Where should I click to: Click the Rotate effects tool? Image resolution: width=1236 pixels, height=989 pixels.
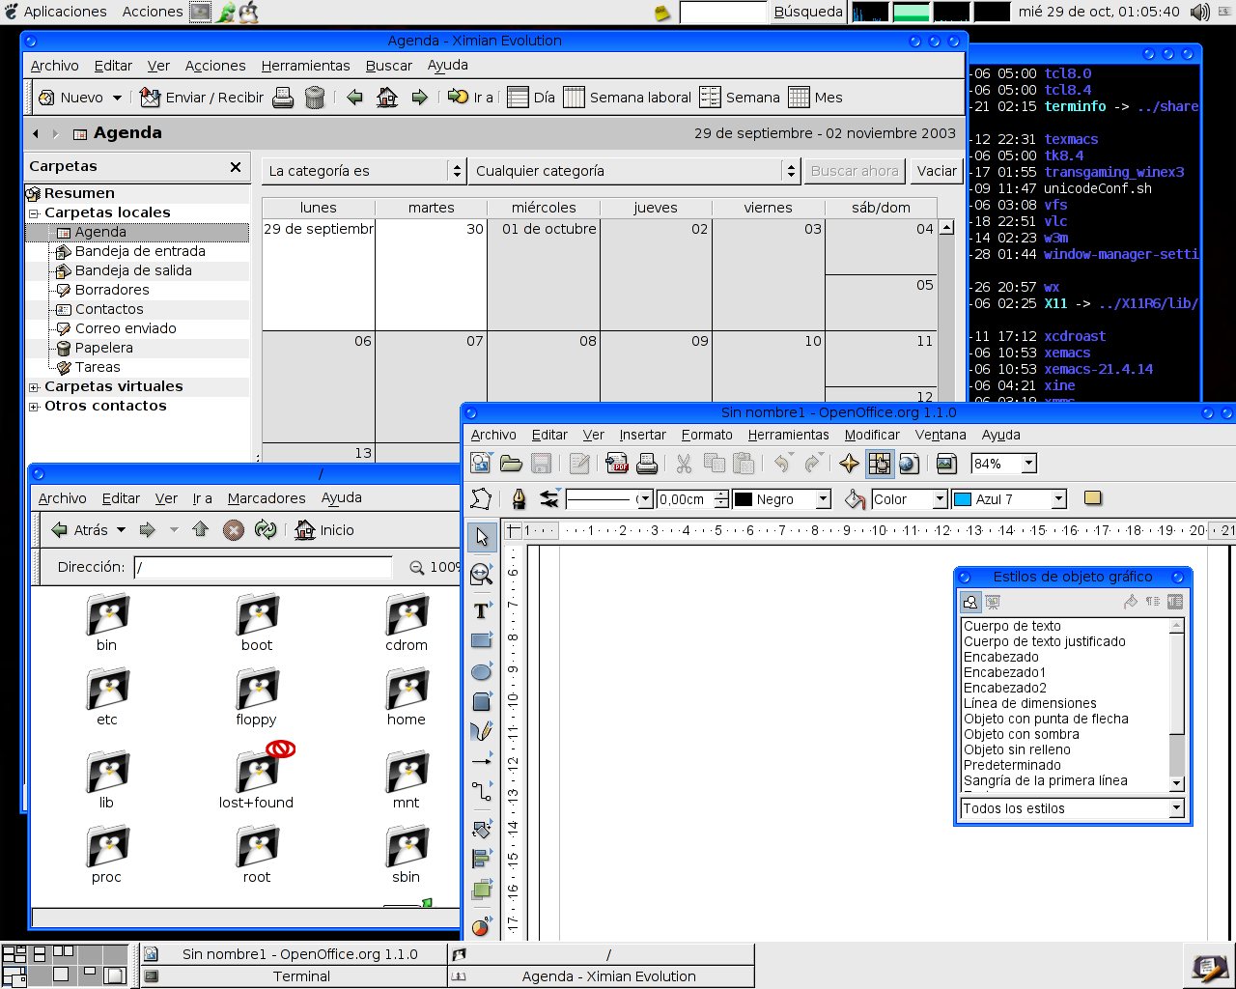481,829
